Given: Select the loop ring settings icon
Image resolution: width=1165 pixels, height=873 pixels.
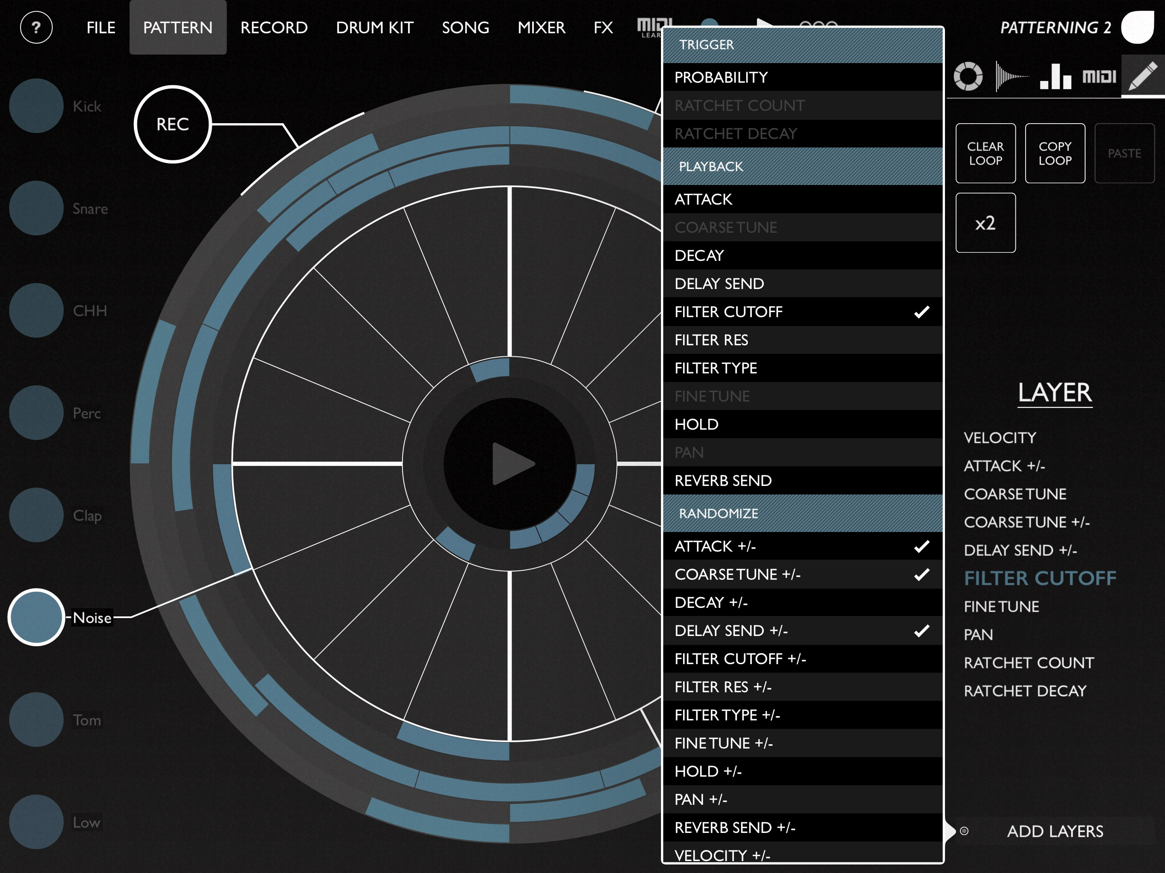Looking at the screenshot, I should point(968,77).
